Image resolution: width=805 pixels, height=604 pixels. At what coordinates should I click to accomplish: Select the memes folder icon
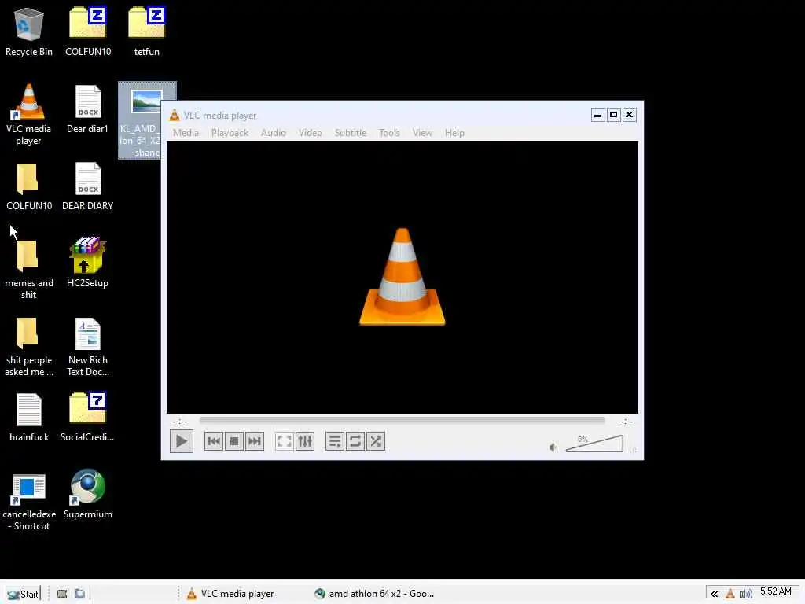tap(29, 269)
